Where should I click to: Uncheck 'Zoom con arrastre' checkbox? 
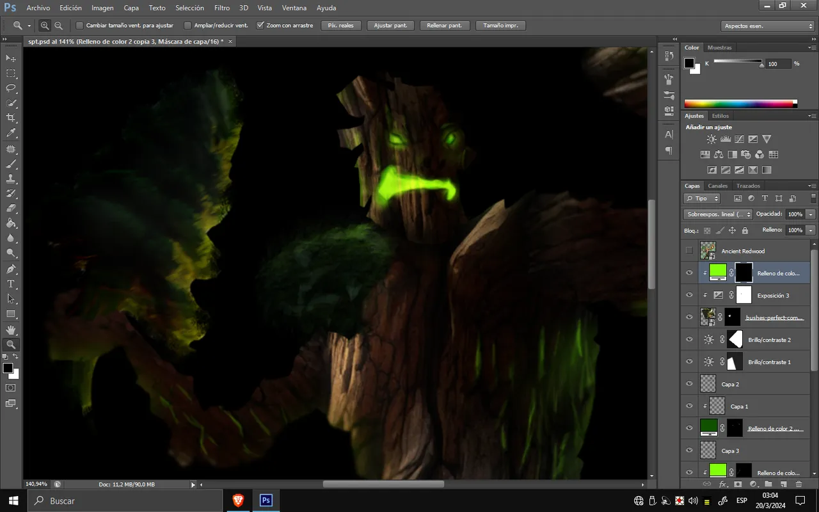tap(260, 26)
